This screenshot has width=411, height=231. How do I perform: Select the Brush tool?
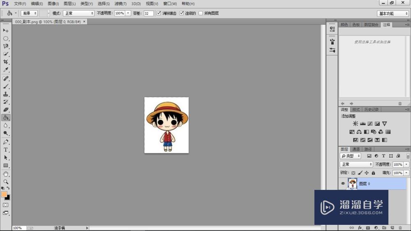(x=5, y=86)
